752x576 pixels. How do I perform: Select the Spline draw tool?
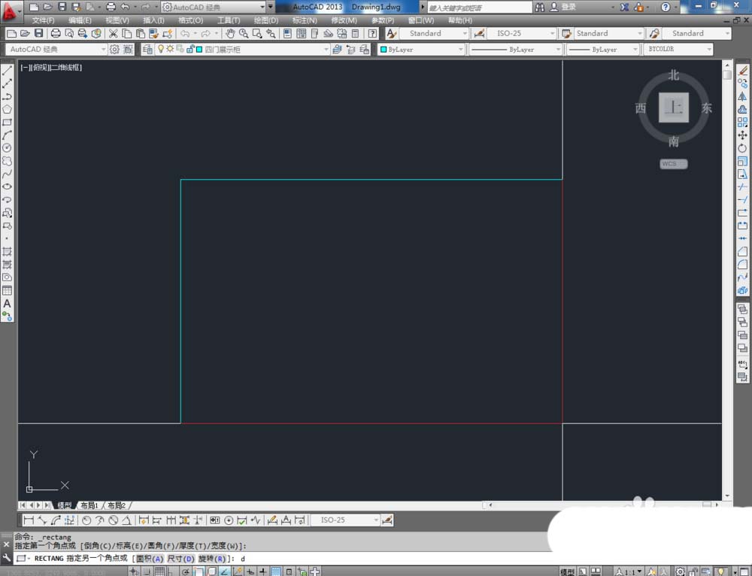[8, 174]
